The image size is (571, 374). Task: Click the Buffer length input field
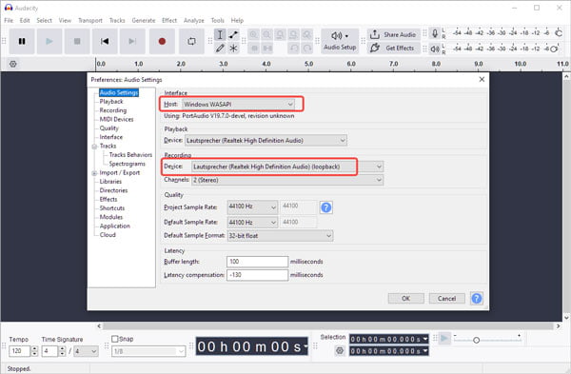coord(257,262)
